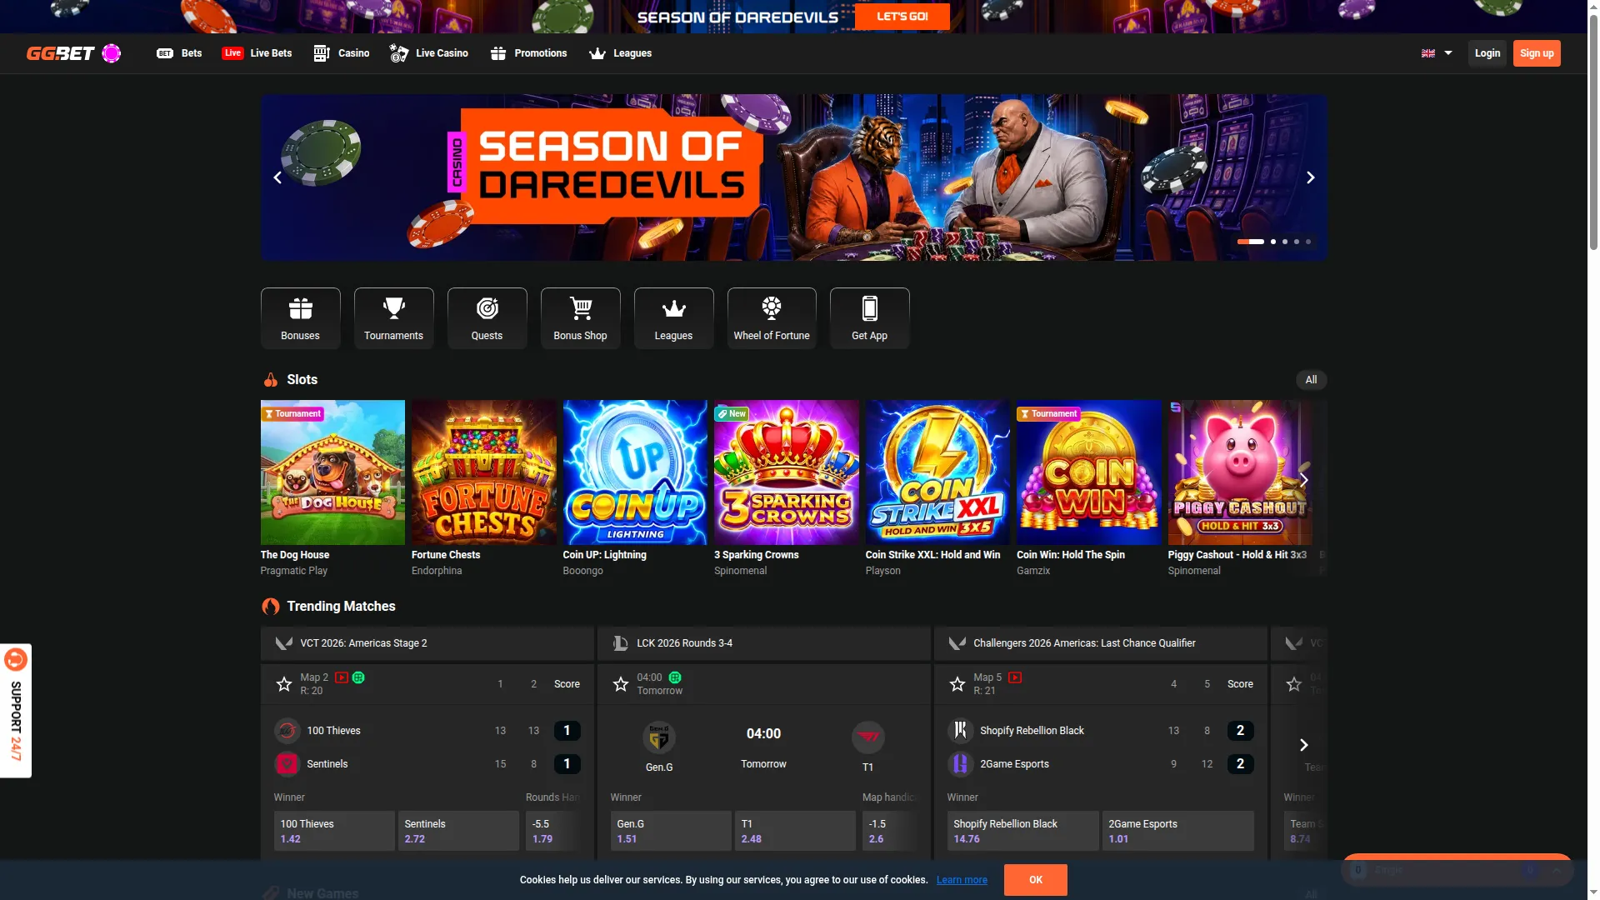Open the Tournaments trophy tile
The width and height of the screenshot is (1600, 900).
pos(393,318)
